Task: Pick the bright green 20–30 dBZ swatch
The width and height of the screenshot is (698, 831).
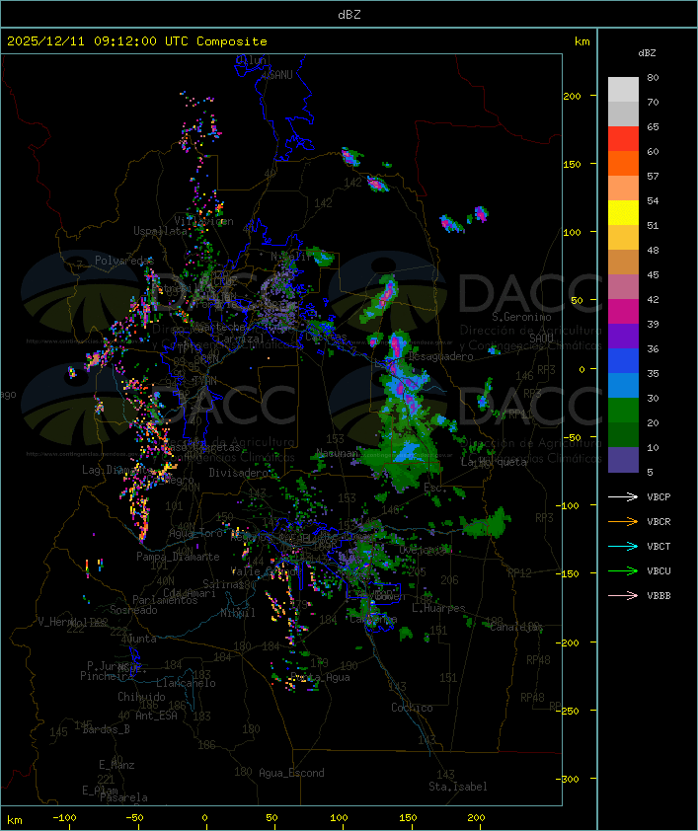Action: click(623, 411)
